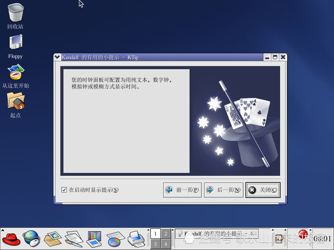Click the taskbar applet handle arrow

[x=173, y=230]
